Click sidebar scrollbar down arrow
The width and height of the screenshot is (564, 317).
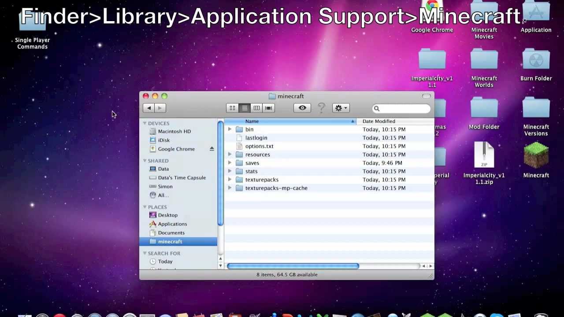point(220,266)
